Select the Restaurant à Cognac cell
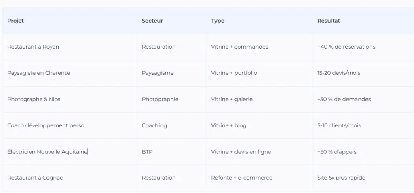This screenshot has width=414, height=193. coord(35,178)
